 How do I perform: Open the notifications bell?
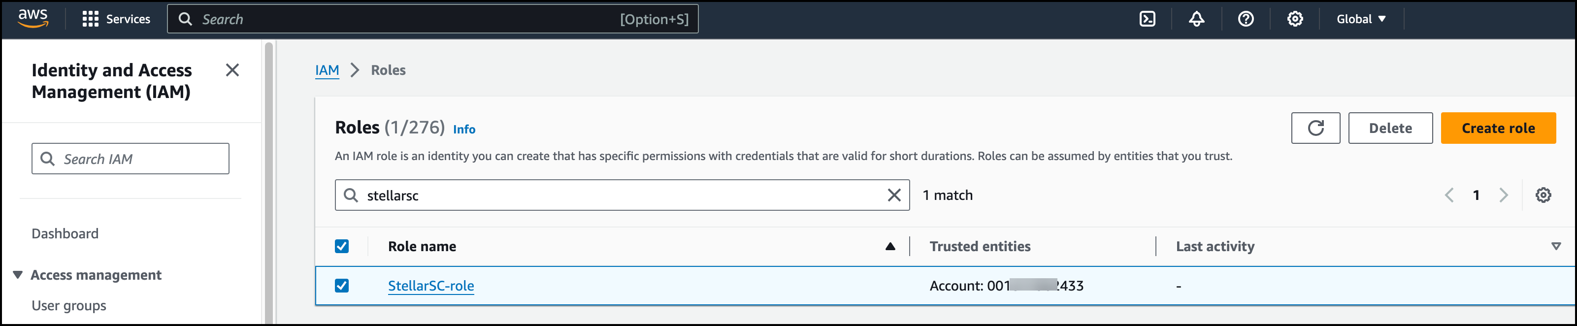(1196, 19)
